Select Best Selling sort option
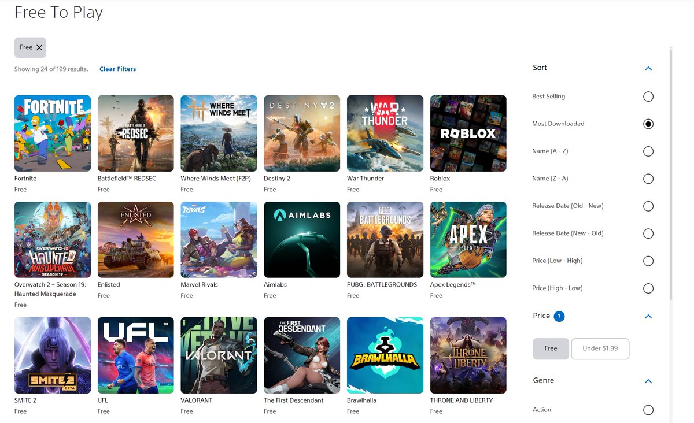This screenshot has width=694, height=423. 648,97
